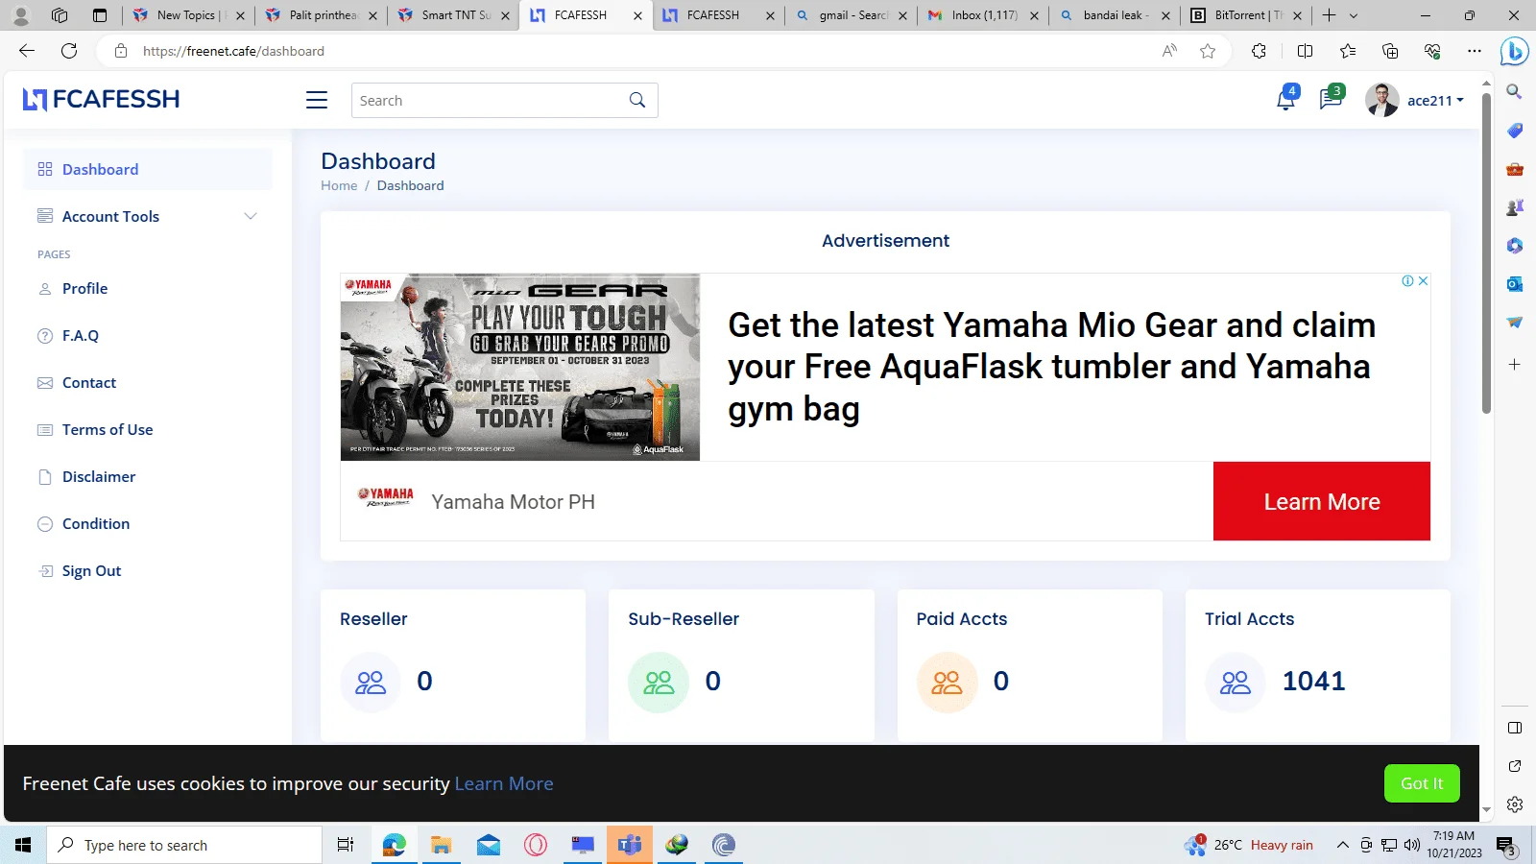Switch to the bandai leak tab
The image size is (1536, 864).
[1116, 15]
